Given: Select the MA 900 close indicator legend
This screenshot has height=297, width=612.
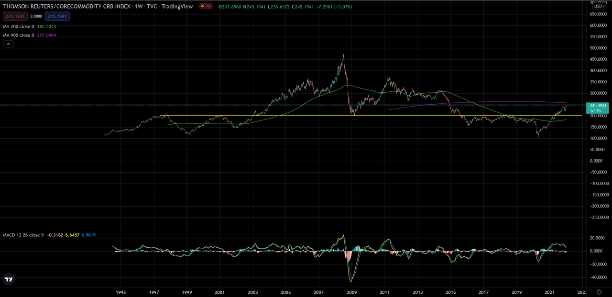Looking at the screenshot, I should (19, 35).
